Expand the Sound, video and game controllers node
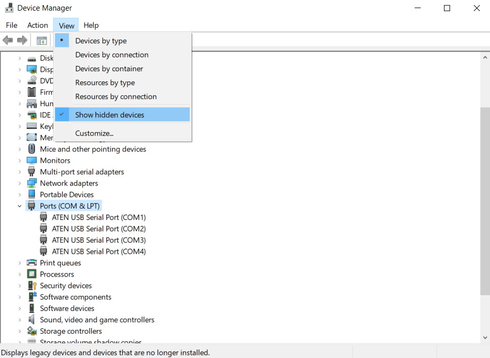The image size is (490, 358). click(x=20, y=320)
